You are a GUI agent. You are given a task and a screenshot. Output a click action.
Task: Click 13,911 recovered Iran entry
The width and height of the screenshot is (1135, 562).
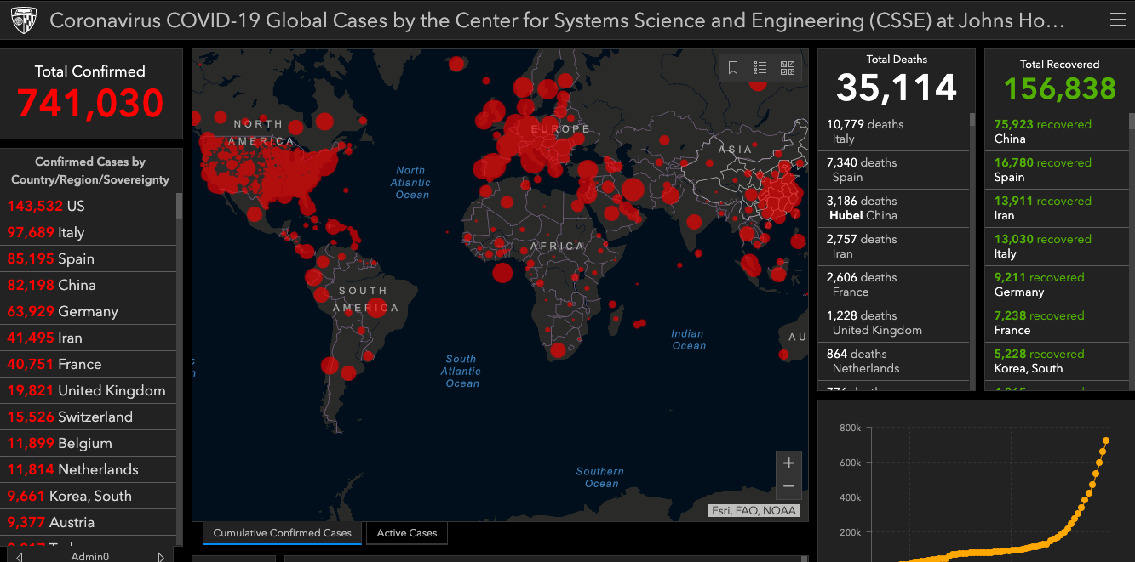[1058, 208]
